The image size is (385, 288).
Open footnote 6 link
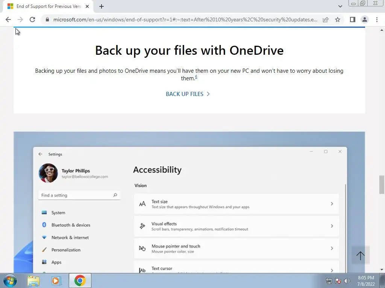click(196, 77)
